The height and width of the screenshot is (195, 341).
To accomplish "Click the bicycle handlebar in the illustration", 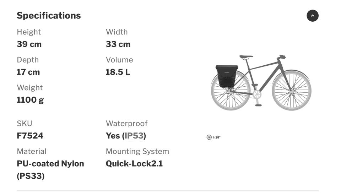I will pyautogui.click(x=281, y=57).
